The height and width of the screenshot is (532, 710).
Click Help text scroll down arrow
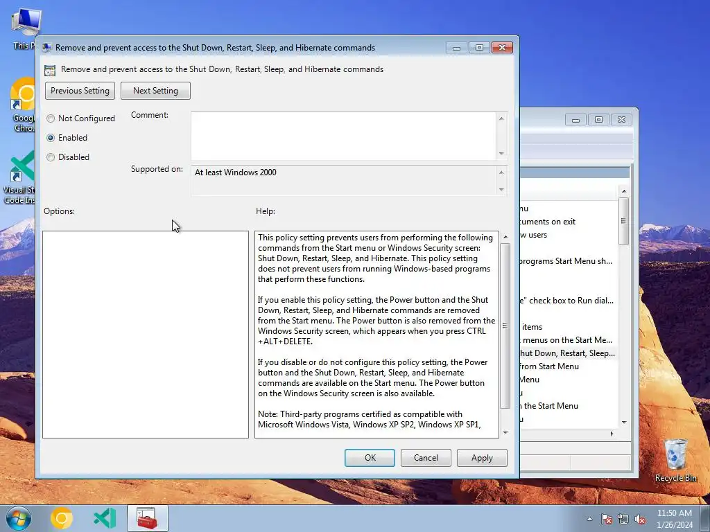pyautogui.click(x=505, y=432)
